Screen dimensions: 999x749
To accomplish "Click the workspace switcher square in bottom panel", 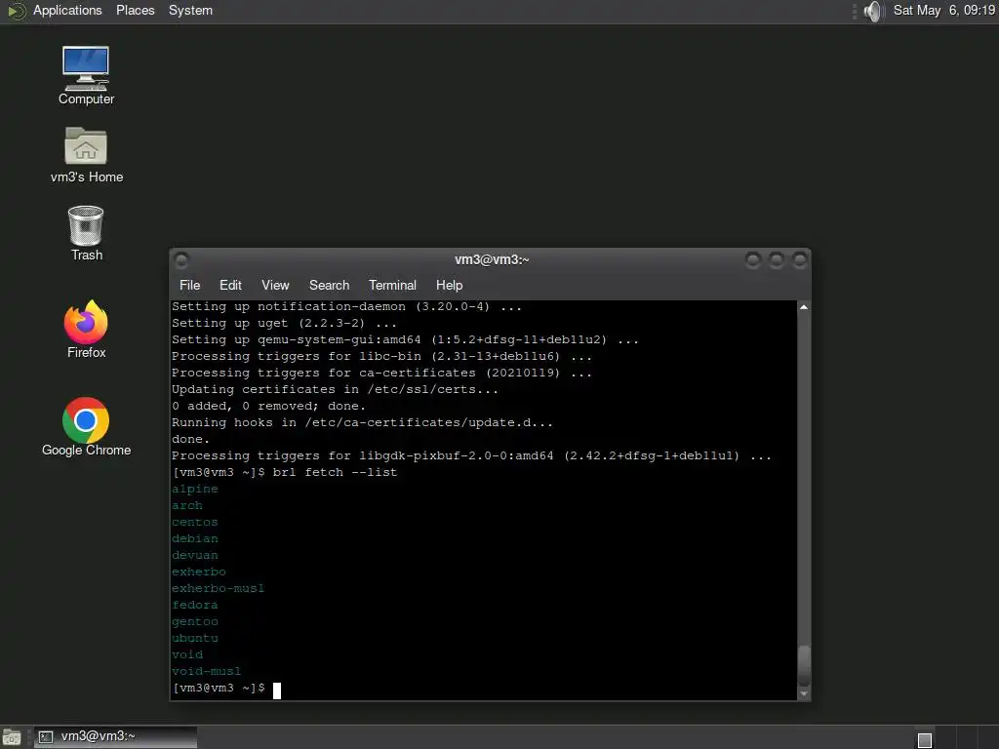I will pos(925,739).
